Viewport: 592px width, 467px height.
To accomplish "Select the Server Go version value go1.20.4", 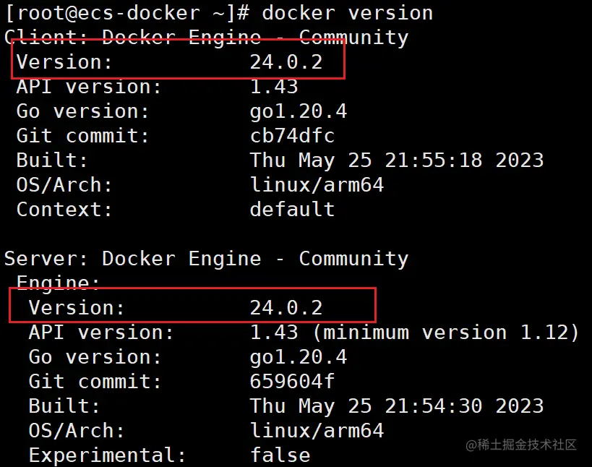I will click(299, 358).
